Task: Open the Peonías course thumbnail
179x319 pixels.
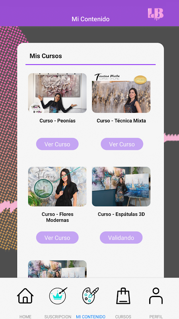Action: click(x=57, y=93)
